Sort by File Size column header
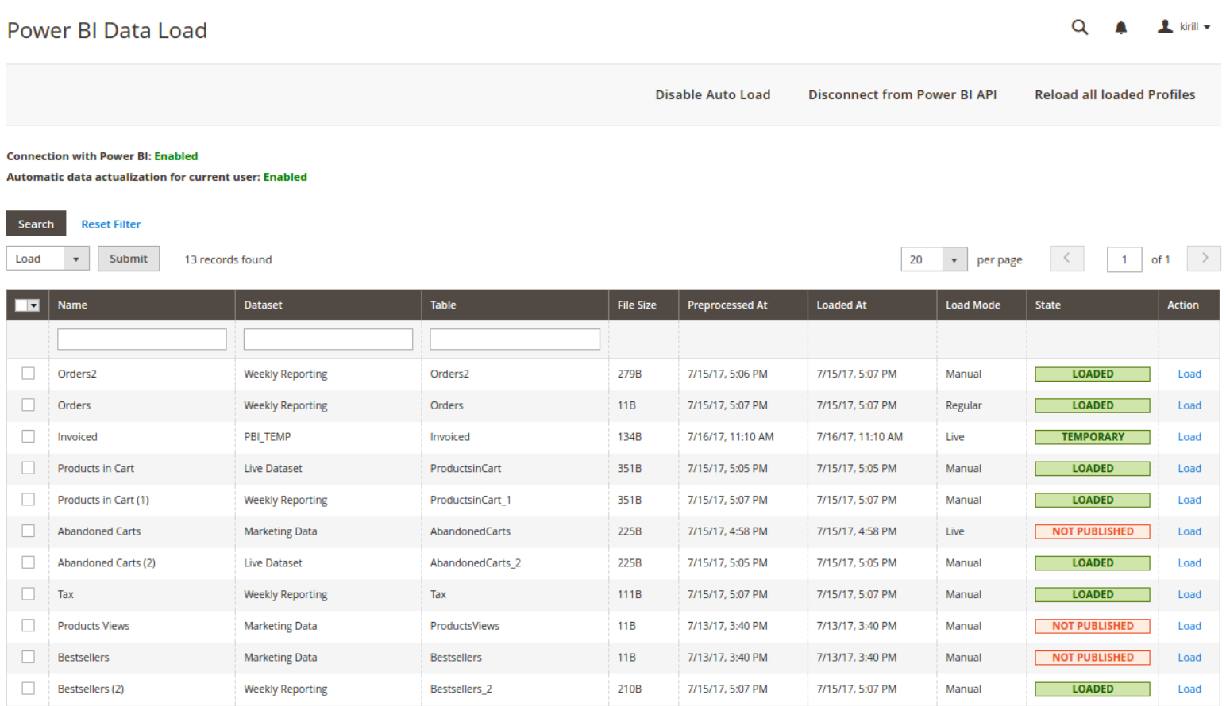 click(637, 305)
